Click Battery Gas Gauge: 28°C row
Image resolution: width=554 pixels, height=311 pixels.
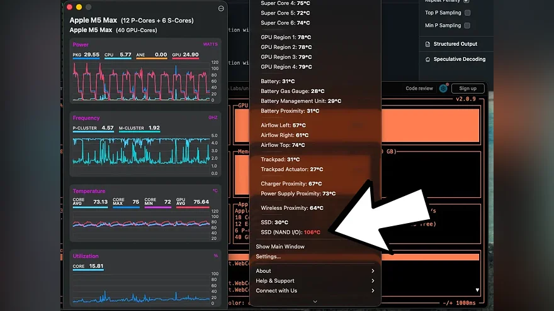(293, 90)
